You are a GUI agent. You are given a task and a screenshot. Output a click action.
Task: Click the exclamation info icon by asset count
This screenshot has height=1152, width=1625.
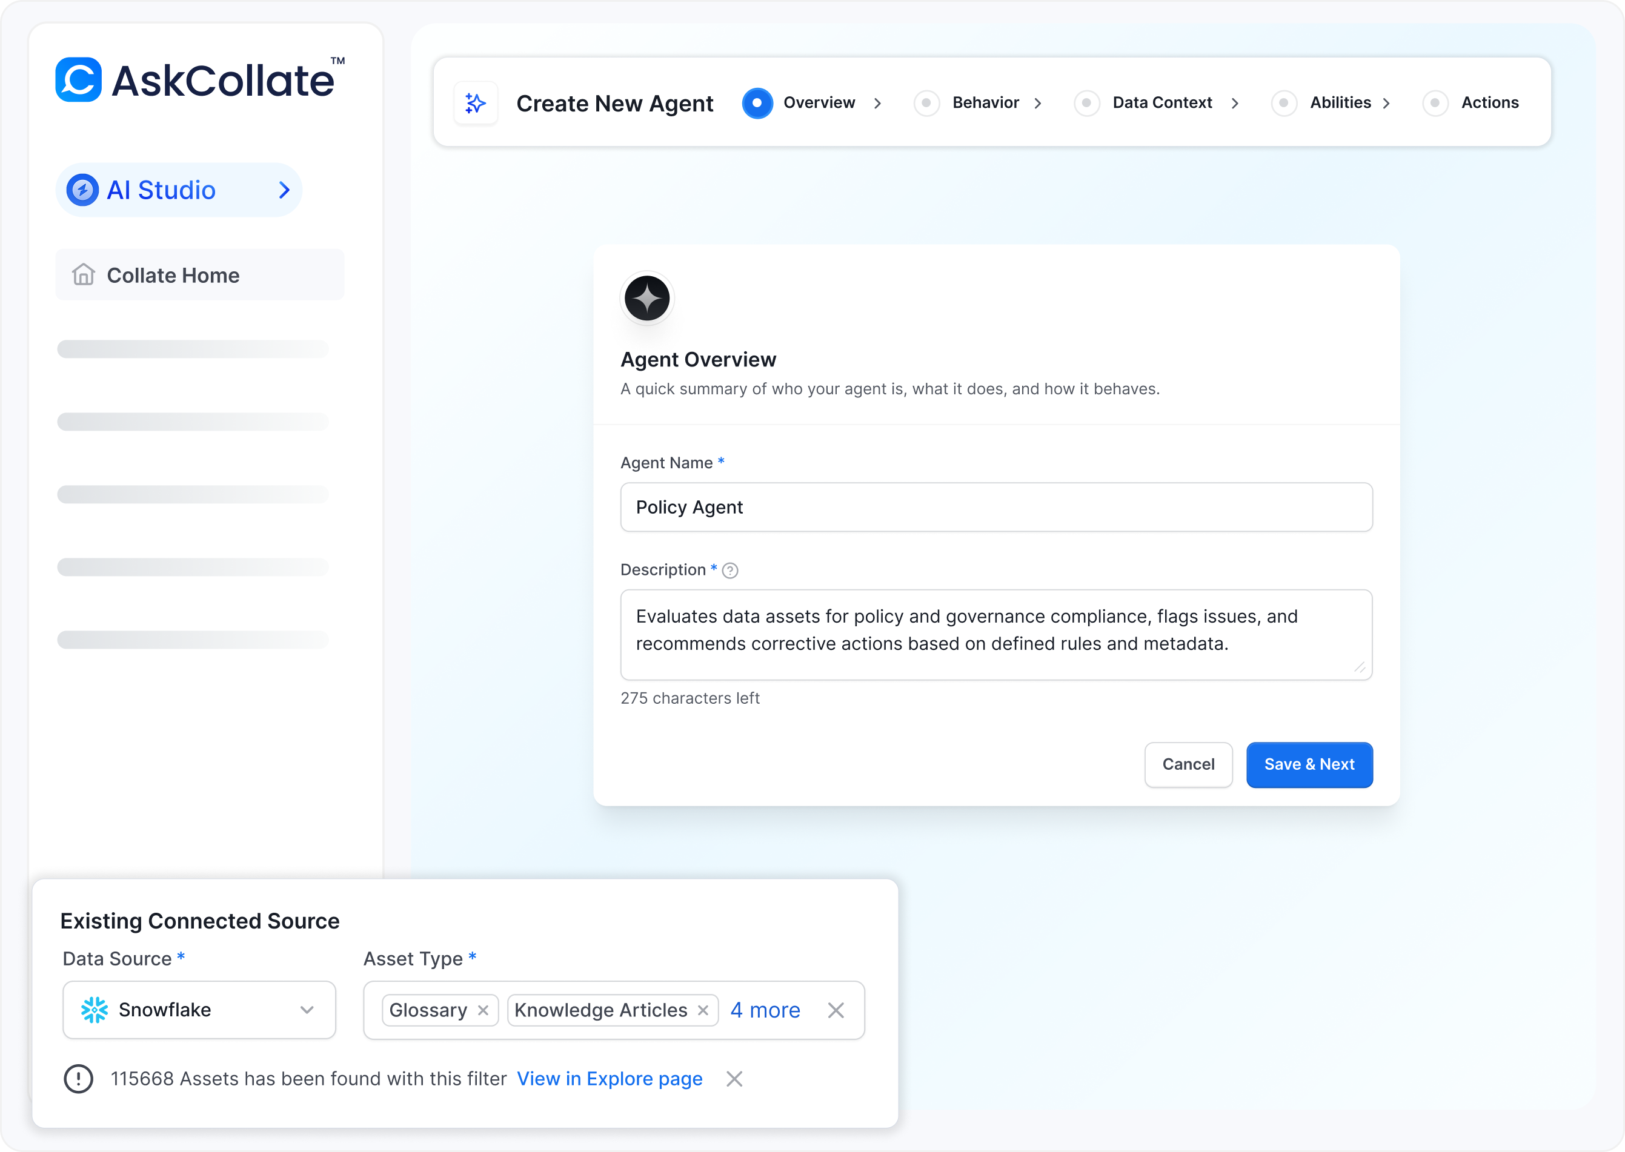pos(79,1079)
